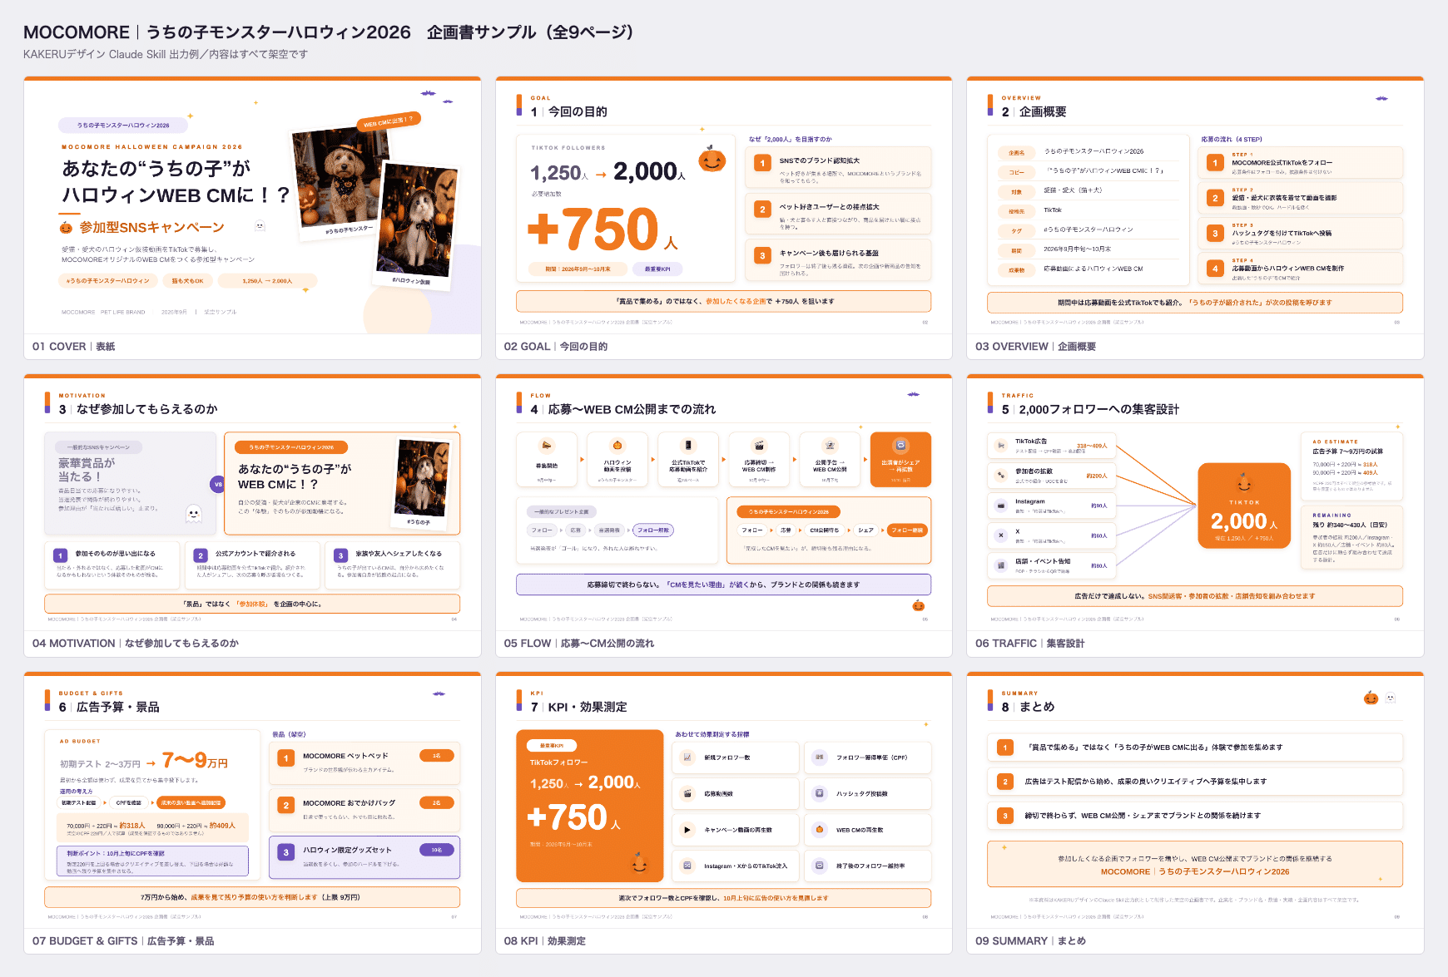Click the 猫も犬もOK pill on the cover slide

(x=187, y=281)
